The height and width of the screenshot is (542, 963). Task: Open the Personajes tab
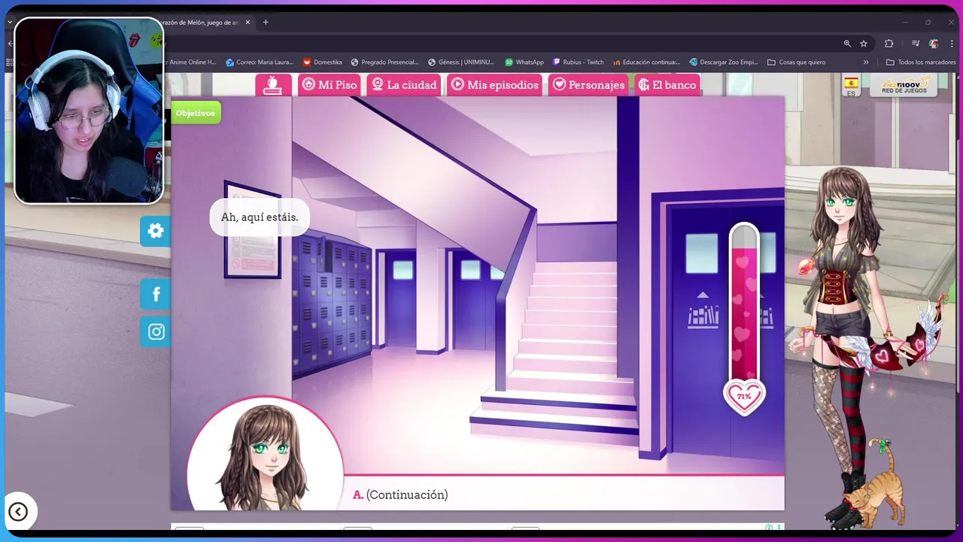pos(588,85)
